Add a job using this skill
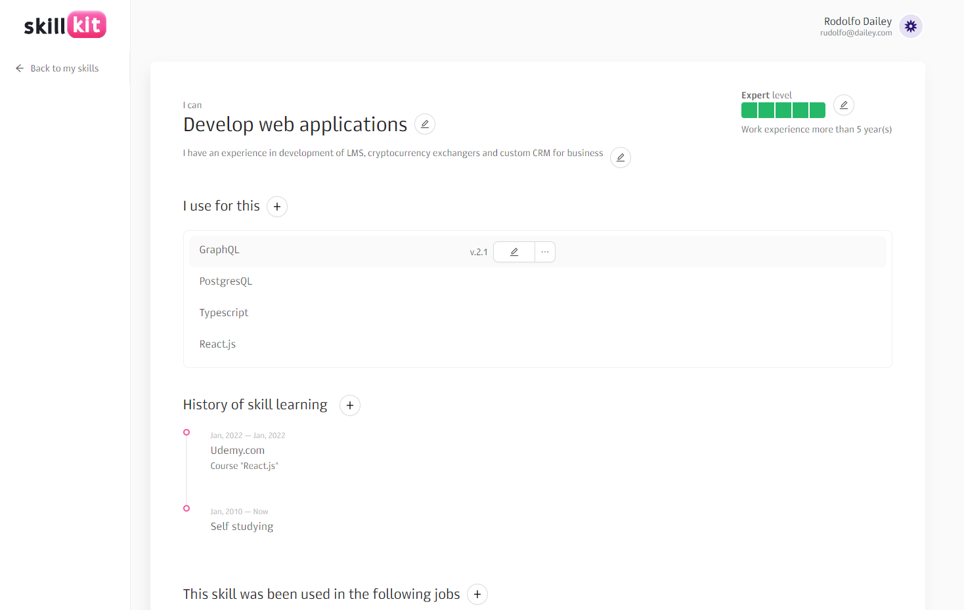The width and height of the screenshot is (964, 610). [477, 594]
